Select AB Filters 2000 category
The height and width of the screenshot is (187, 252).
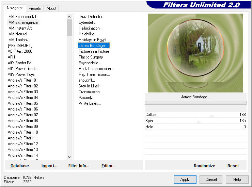pos(20,51)
